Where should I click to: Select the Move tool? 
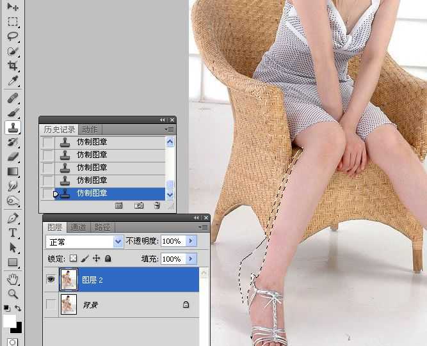pyautogui.click(x=13, y=6)
